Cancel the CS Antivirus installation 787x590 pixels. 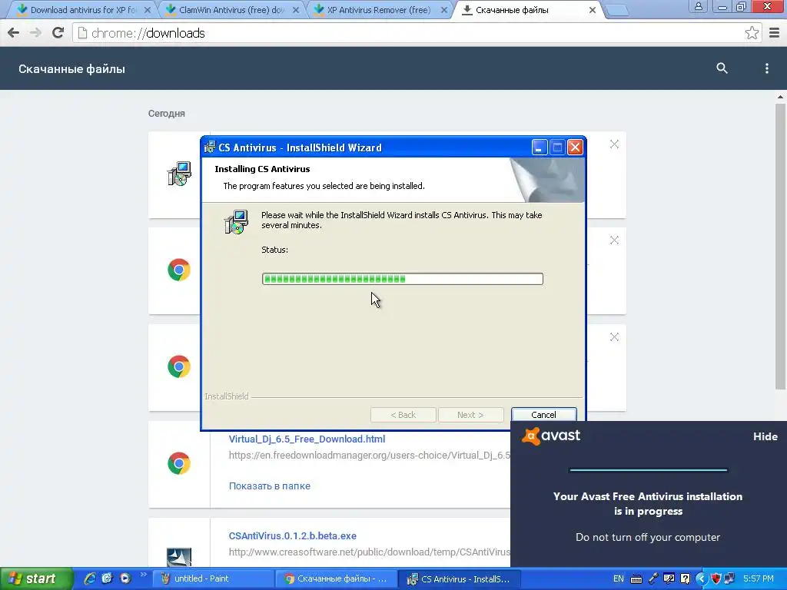(x=543, y=415)
